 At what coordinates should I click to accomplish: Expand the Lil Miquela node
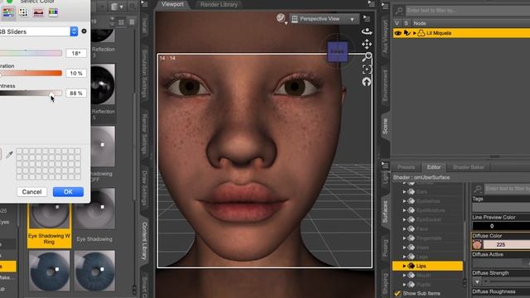tap(414, 33)
